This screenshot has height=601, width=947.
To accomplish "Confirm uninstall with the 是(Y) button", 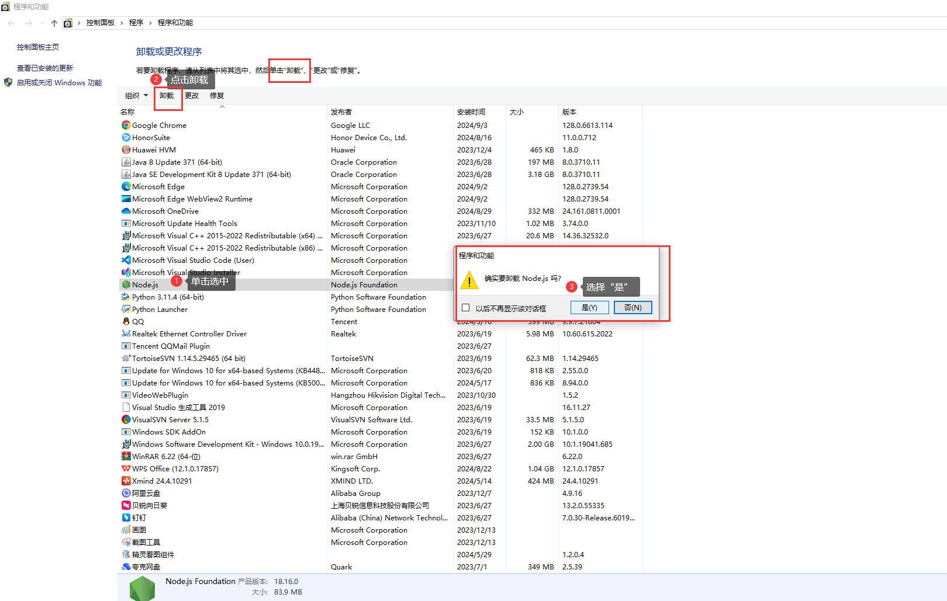I will click(x=590, y=307).
